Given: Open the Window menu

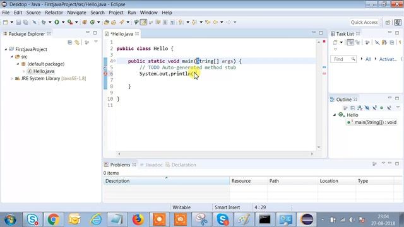Looking at the screenshot, I should (149, 13).
